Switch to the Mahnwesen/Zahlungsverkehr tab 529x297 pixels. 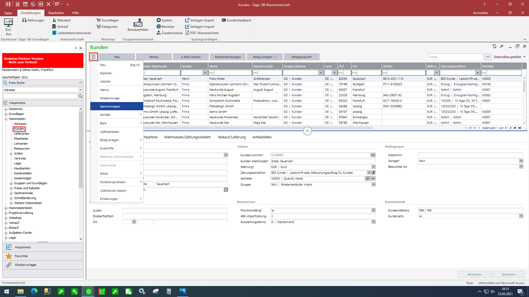tap(187, 137)
